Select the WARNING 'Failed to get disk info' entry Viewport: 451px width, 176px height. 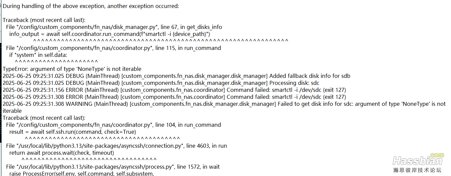pos(224,107)
